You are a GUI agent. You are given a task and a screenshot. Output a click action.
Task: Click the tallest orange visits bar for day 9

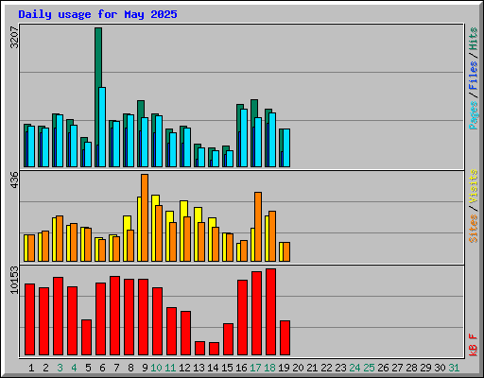pos(145,217)
